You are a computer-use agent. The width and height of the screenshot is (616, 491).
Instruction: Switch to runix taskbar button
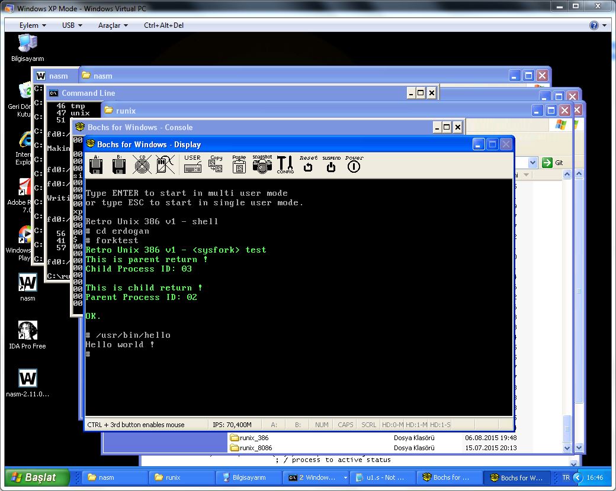pos(181,477)
